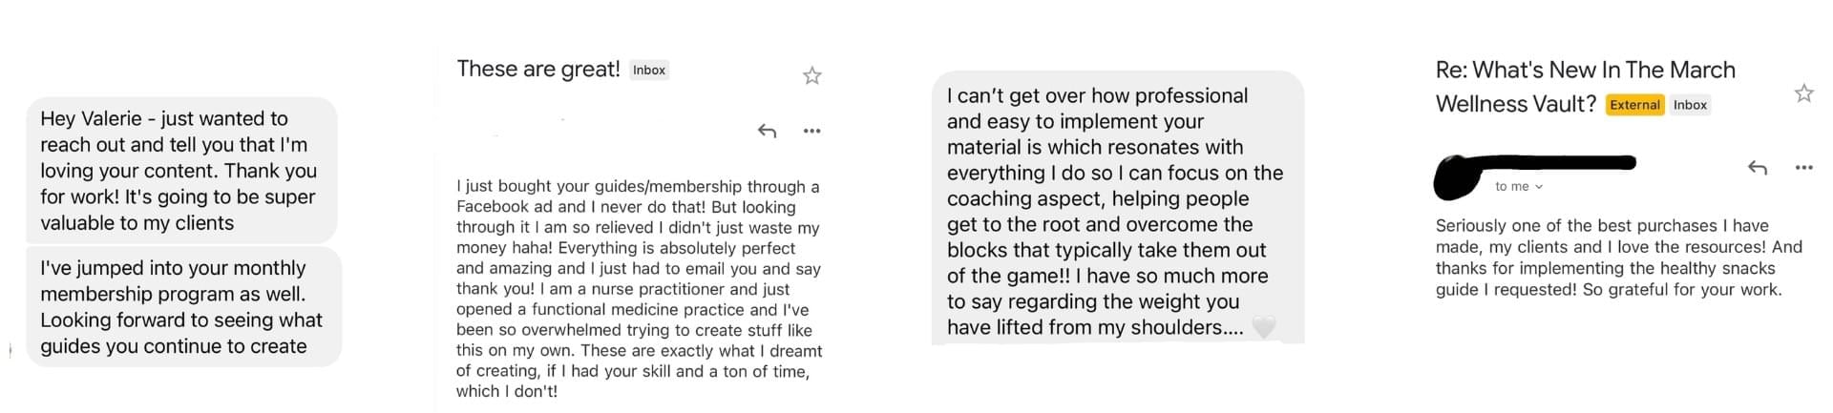Click the Inbox label next to External
The image size is (1833, 413).
[1690, 105]
